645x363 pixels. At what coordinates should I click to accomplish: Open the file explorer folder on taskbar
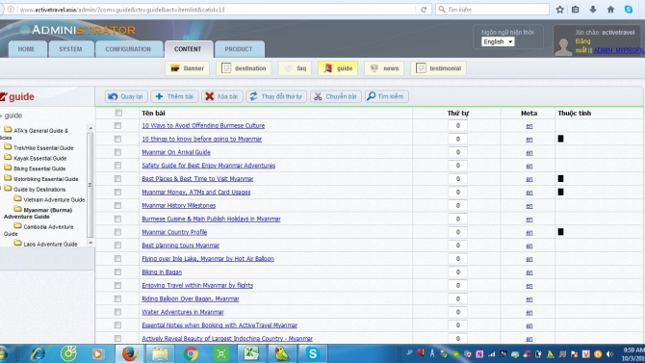pos(160,353)
